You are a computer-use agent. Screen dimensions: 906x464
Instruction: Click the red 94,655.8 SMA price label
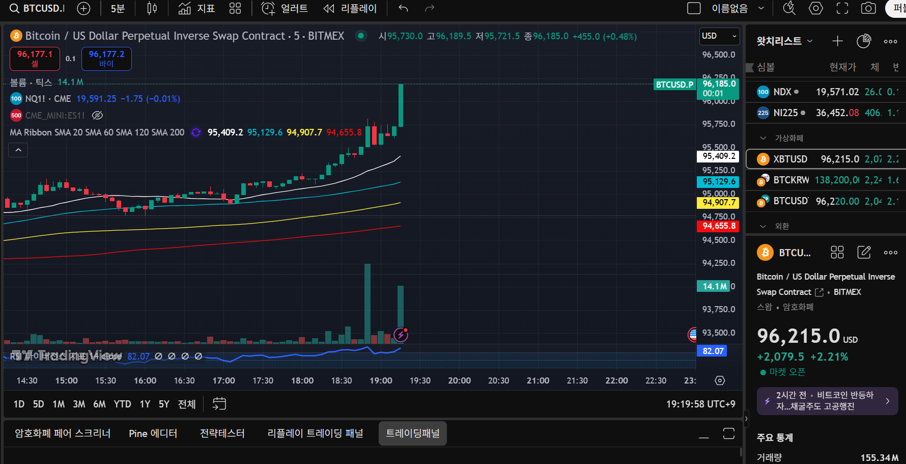point(719,226)
